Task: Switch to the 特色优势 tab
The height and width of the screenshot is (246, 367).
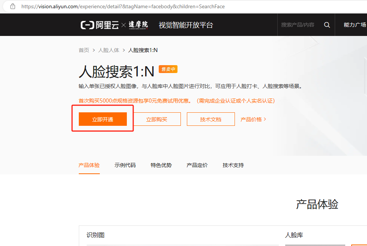Action: pyautogui.click(x=161, y=165)
